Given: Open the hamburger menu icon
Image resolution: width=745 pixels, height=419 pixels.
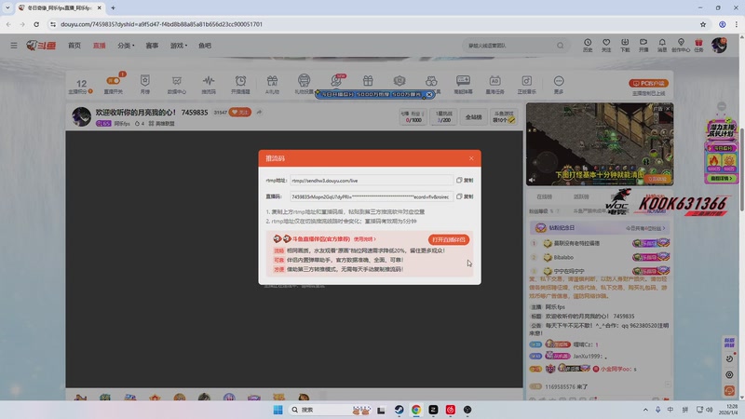Looking at the screenshot, I should pos(14,46).
